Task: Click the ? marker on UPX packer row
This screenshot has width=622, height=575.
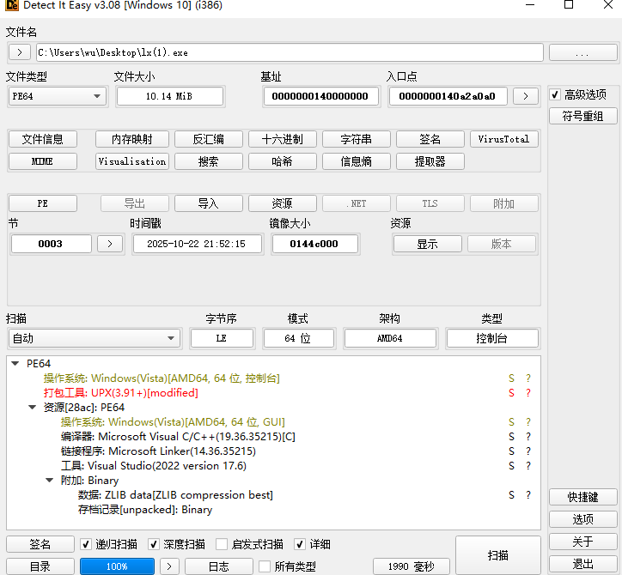Action: [x=528, y=393]
